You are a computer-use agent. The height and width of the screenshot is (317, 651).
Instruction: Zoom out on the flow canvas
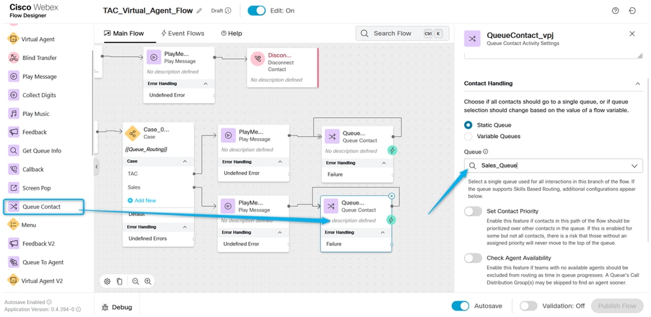click(x=136, y=281)
